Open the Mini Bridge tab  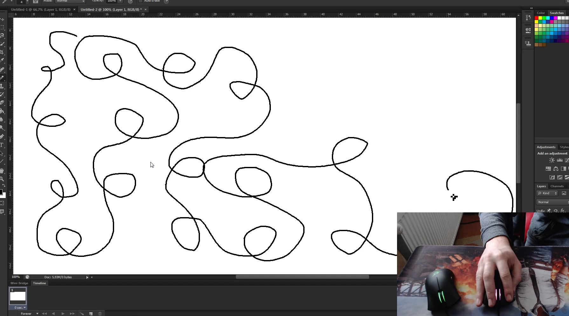(19, 283)
